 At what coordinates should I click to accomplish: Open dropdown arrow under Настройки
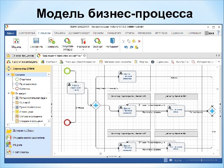(83, 50)
